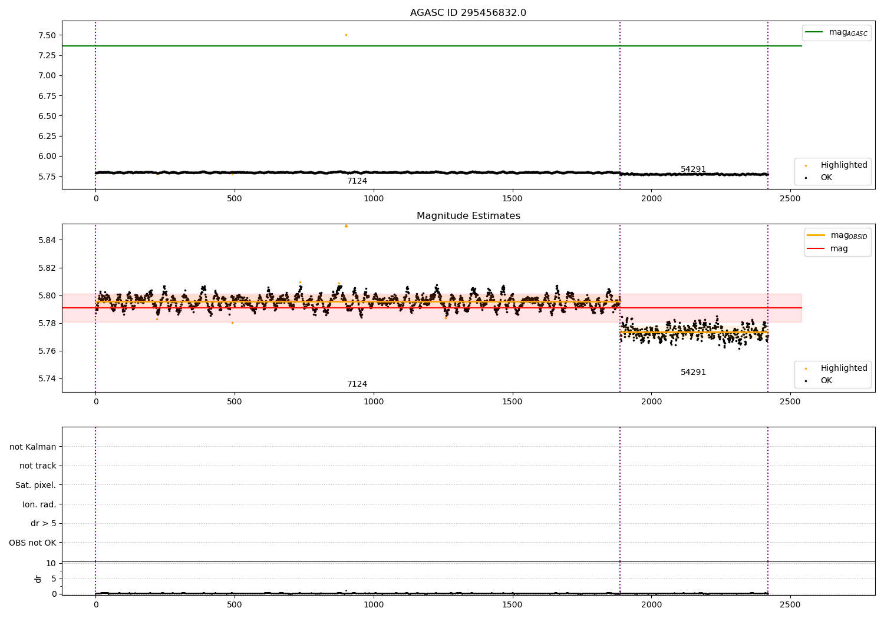Click the green mag AGASC legend line

[814, 32]
